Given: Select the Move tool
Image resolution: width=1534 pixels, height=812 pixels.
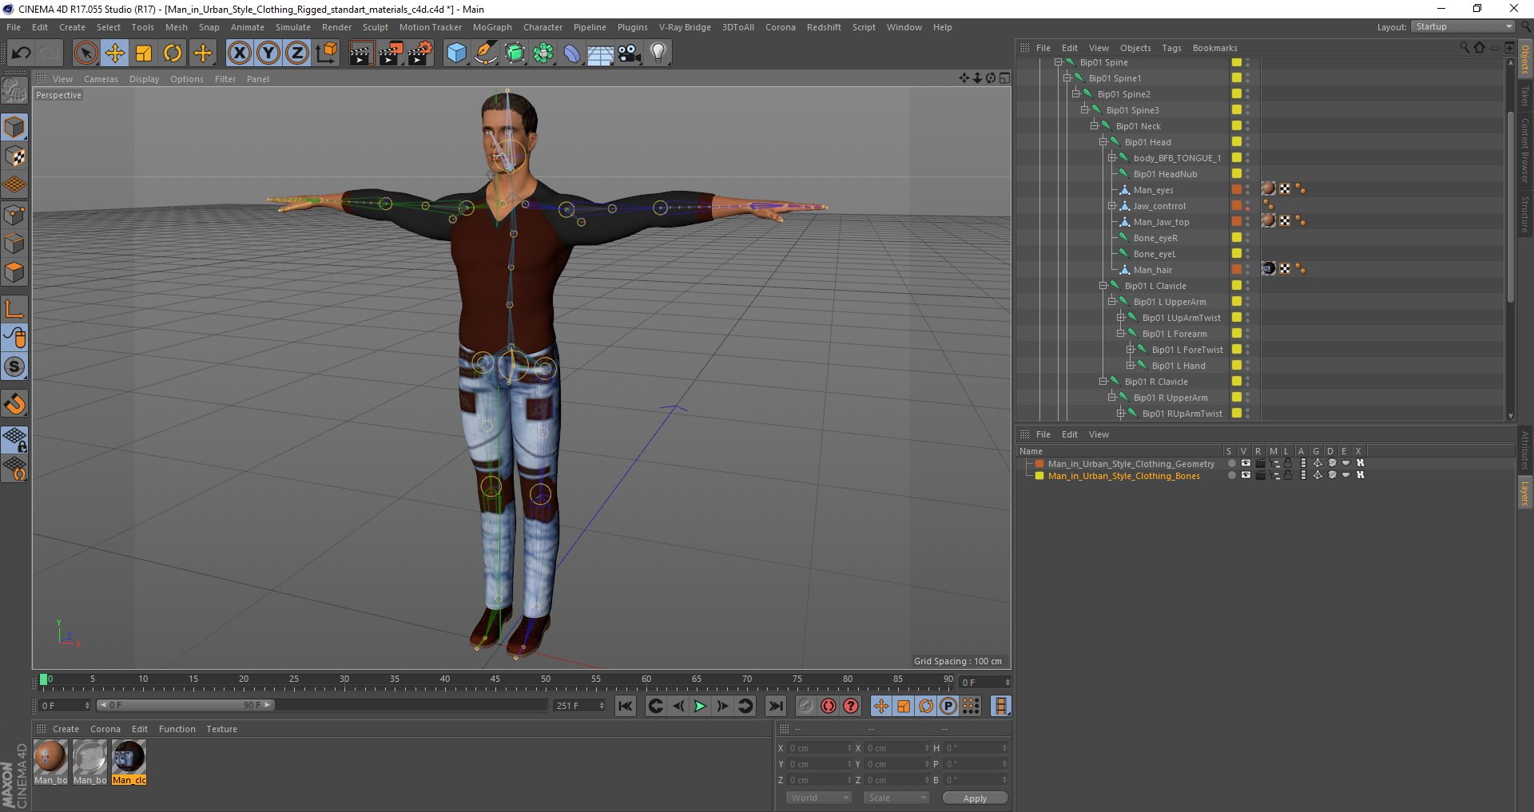Looking at the screenshot, I should point(115,53).
